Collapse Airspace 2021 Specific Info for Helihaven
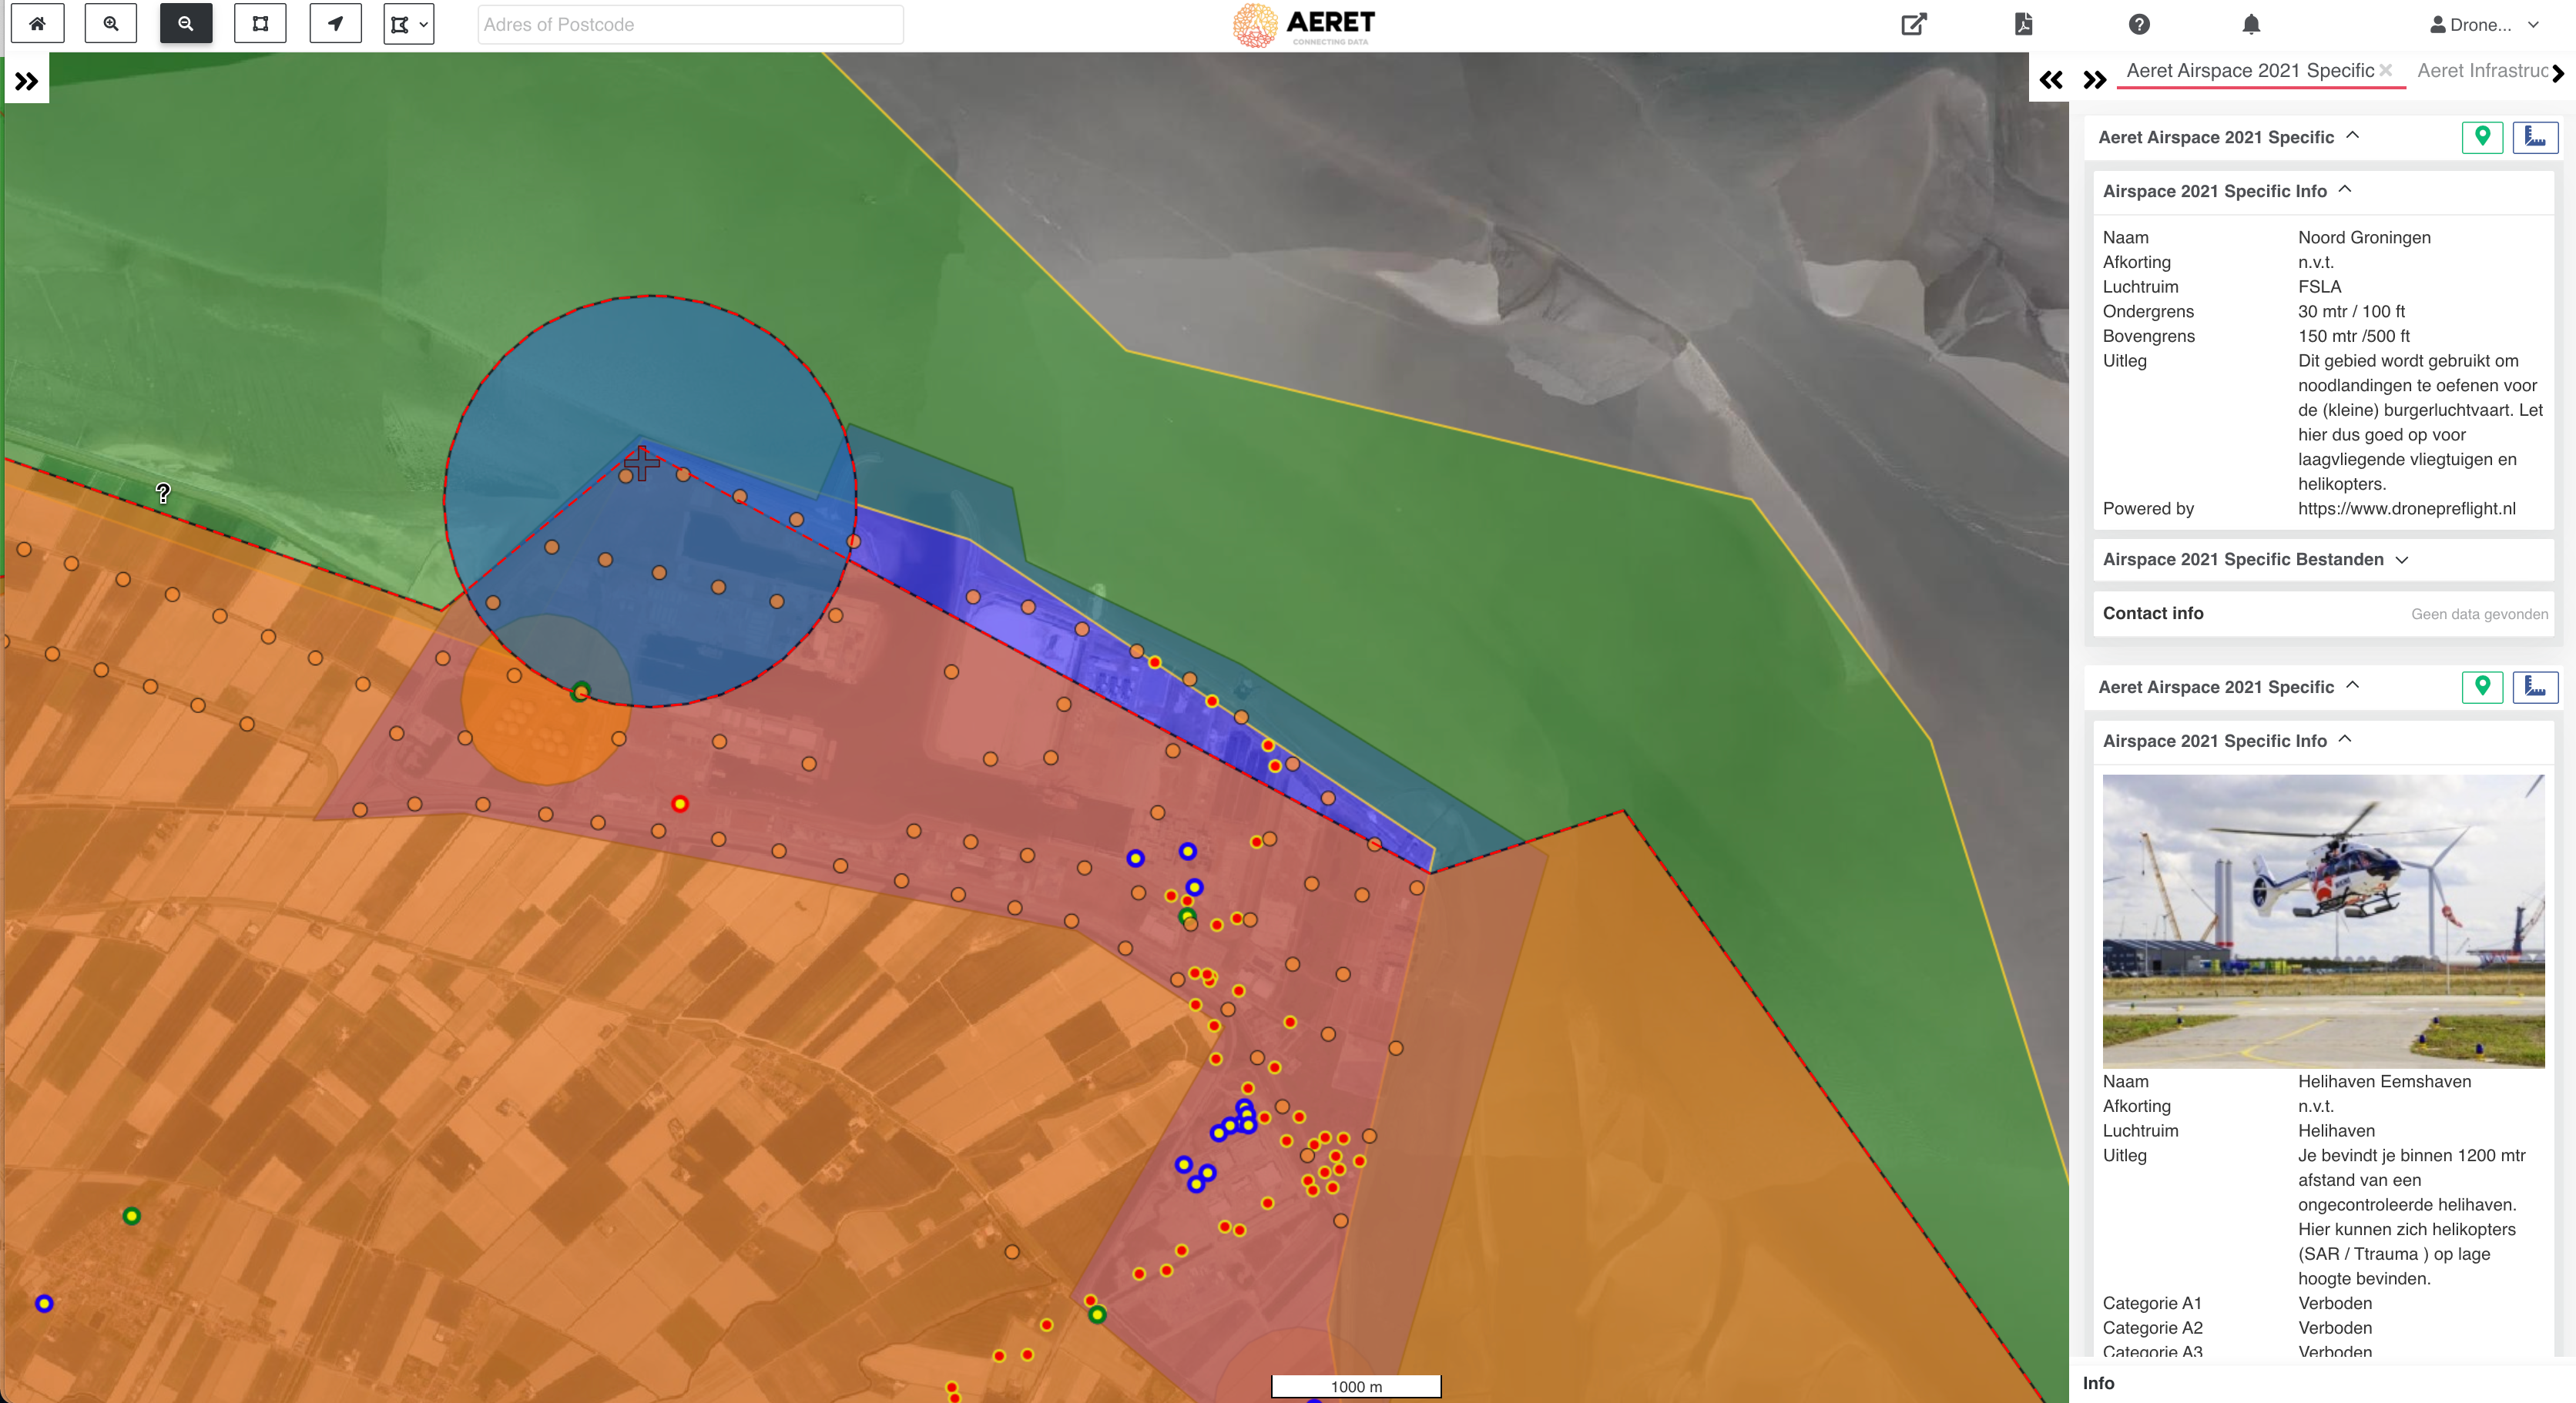 click(x=2345, y=739)
